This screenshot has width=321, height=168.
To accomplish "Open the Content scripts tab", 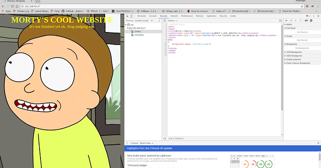I will point(142,20).
